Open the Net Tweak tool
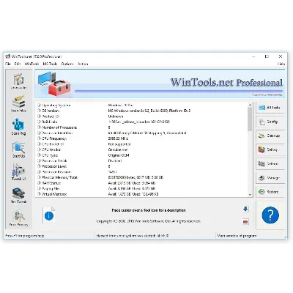 click(19, 195)
